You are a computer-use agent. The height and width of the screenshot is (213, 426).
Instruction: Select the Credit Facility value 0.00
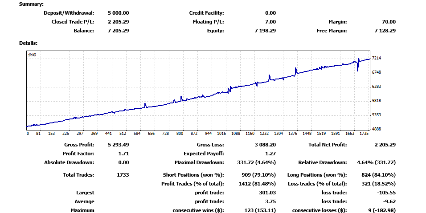pos(270,13)
